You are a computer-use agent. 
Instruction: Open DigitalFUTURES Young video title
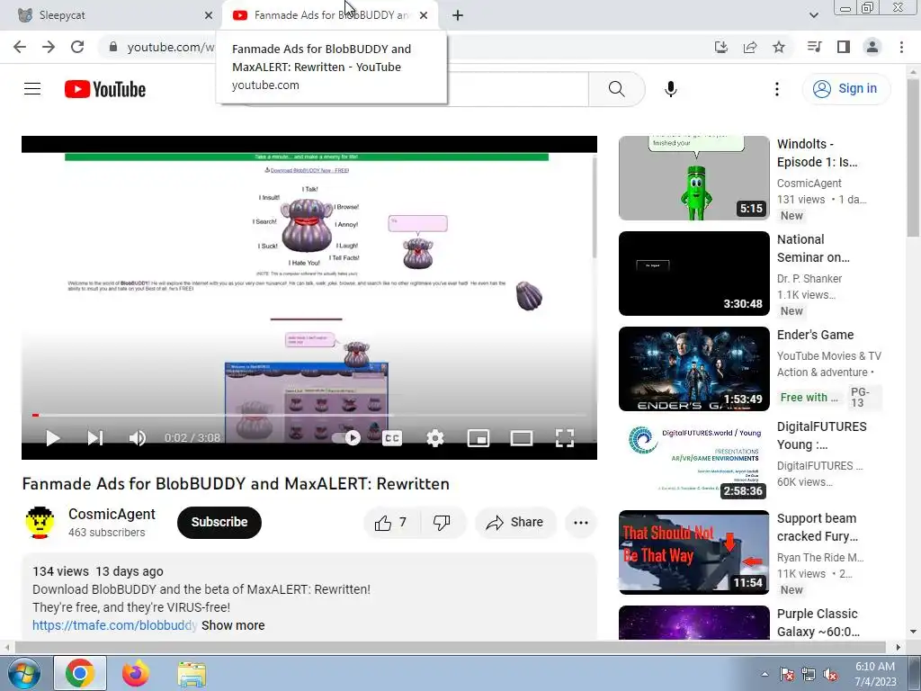pyautogui.click(x=821, y=435)
